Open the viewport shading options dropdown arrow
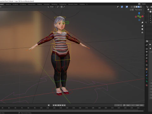The height and width of the screenshot is (114, 152). point(143,7)
